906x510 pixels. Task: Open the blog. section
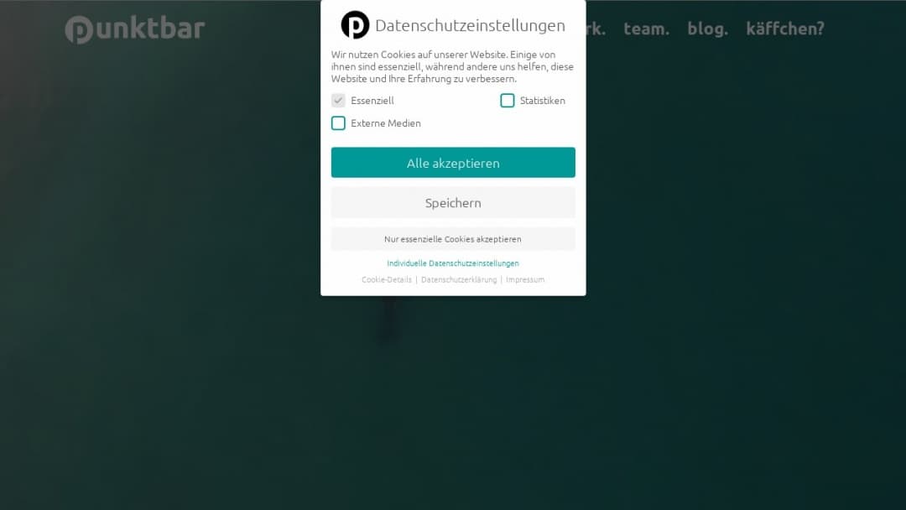707,28
